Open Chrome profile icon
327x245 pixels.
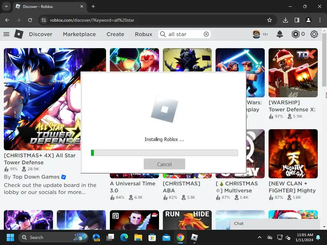pyautogui.click(x=308, y=20)
